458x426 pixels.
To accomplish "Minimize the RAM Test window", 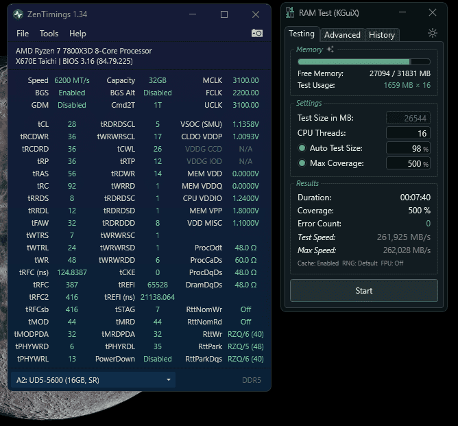I will pos(402,12).
